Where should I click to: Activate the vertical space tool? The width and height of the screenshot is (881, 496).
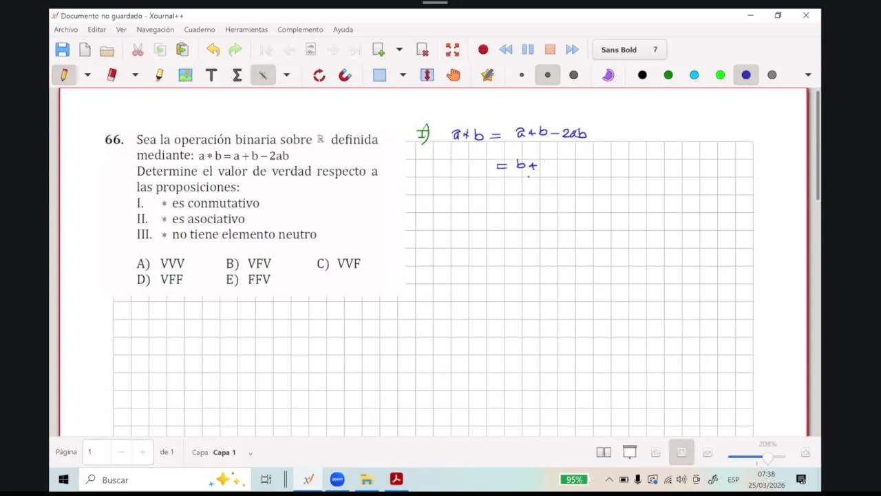click(427, 75)
